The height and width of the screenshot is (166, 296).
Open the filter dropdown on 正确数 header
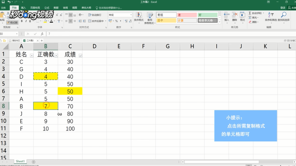click(56, 55)
